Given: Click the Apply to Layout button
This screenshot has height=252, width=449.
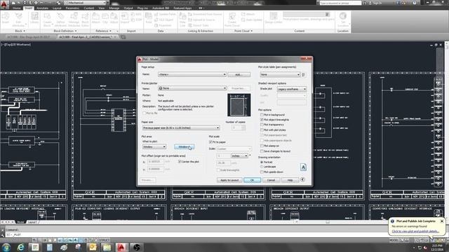Looking at the screenshot, I should 229,181.
